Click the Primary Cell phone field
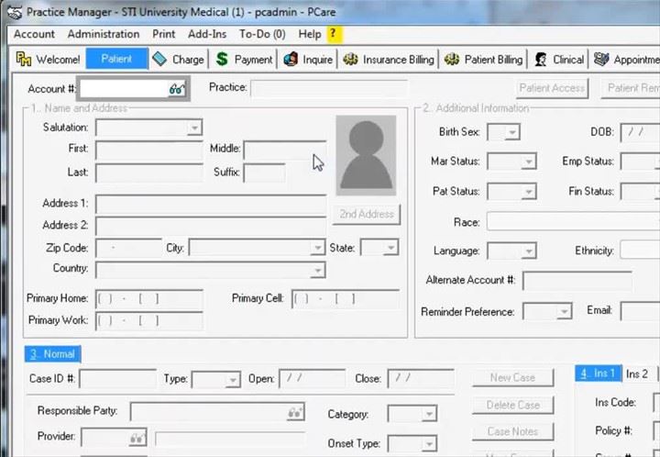This screenshot has height=457, width=660. tap(346, 299)
